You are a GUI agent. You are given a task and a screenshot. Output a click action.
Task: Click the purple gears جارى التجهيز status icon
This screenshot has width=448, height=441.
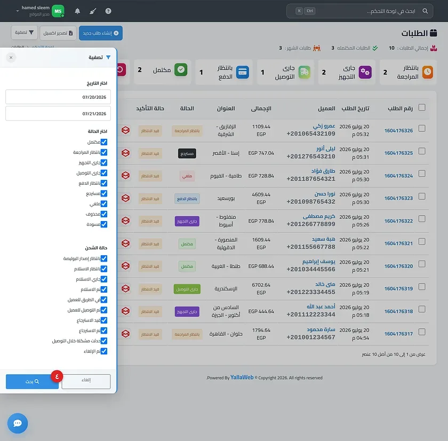(x=365, y=72)
